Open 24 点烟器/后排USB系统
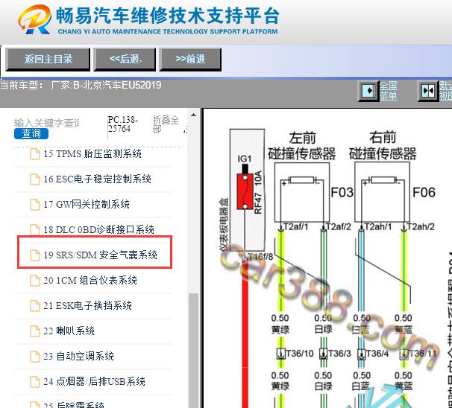Screen dimensions: 452x408 92,382
